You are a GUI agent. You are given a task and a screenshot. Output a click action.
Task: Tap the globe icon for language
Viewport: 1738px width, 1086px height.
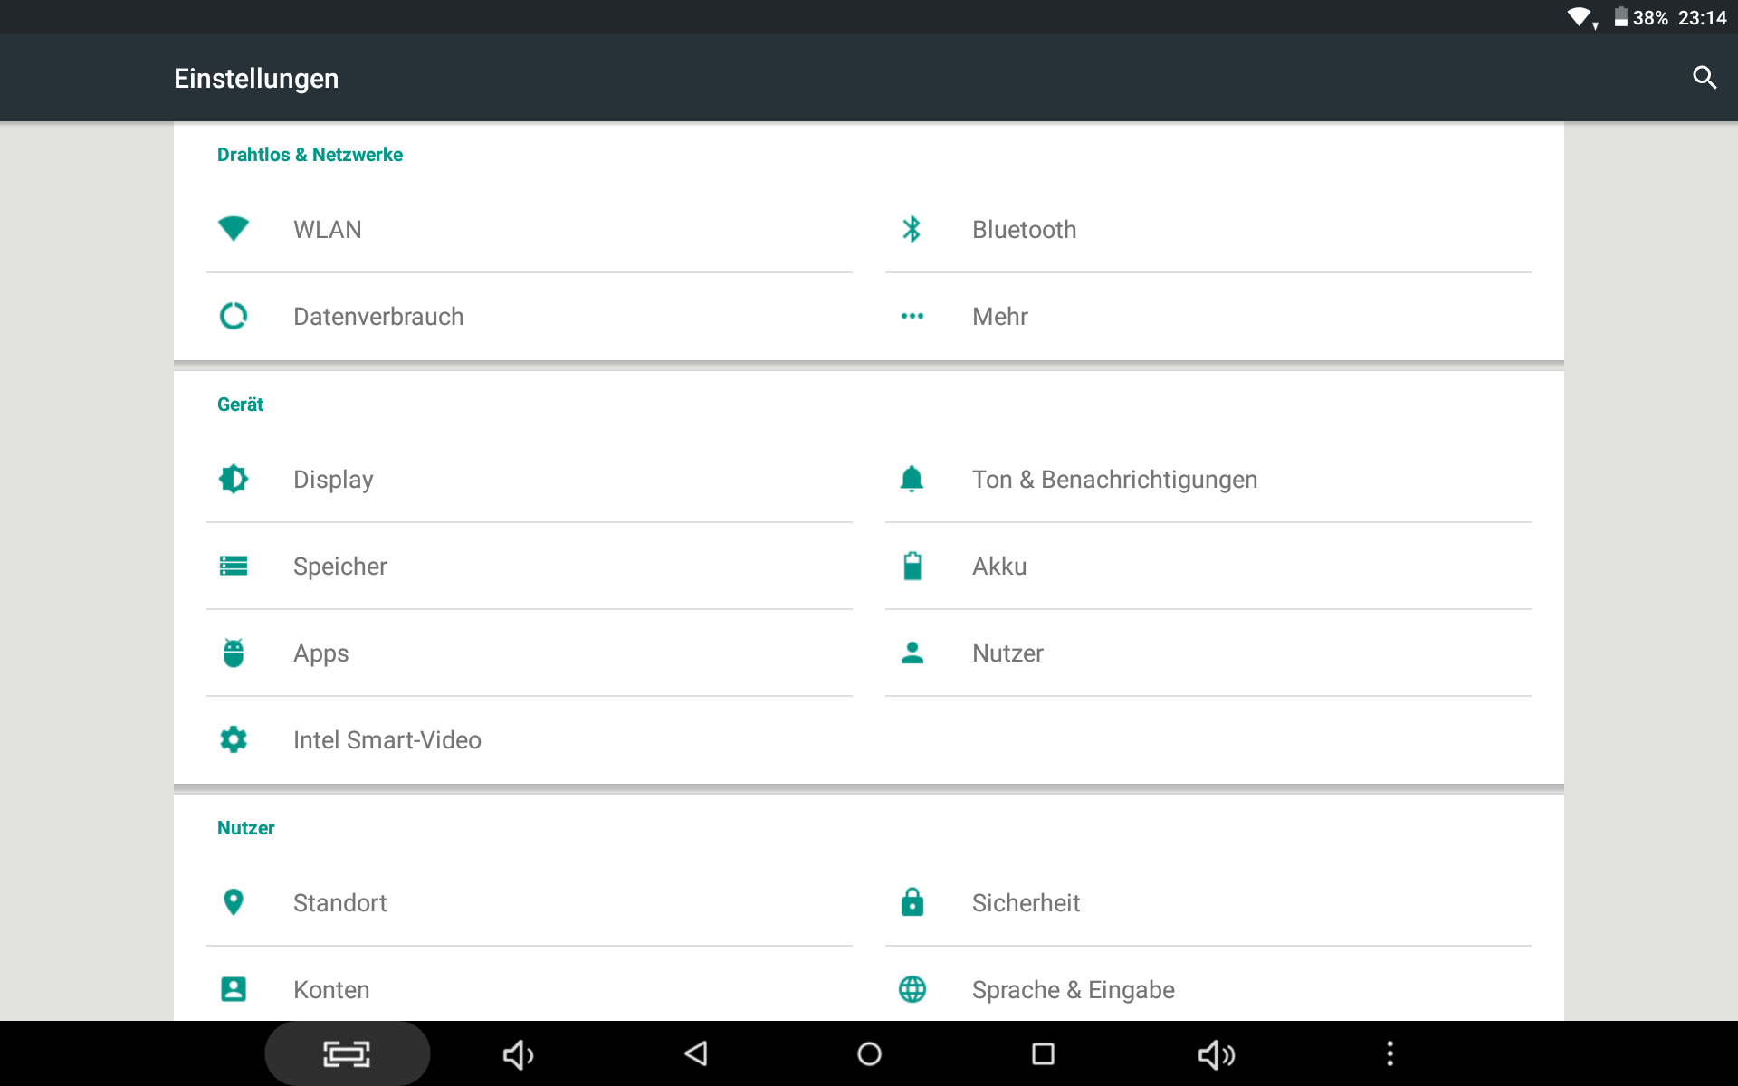click(x=912, y=989)
